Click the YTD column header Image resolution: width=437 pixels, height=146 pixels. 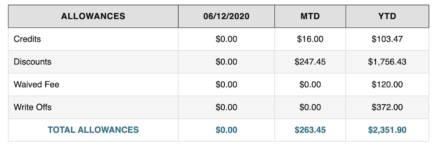[387, 17]
